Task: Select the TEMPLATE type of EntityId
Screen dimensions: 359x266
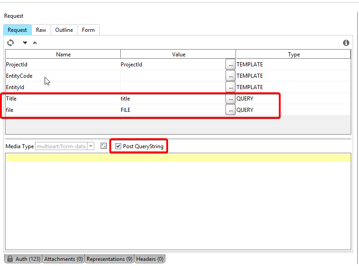Action: (250, 87)
